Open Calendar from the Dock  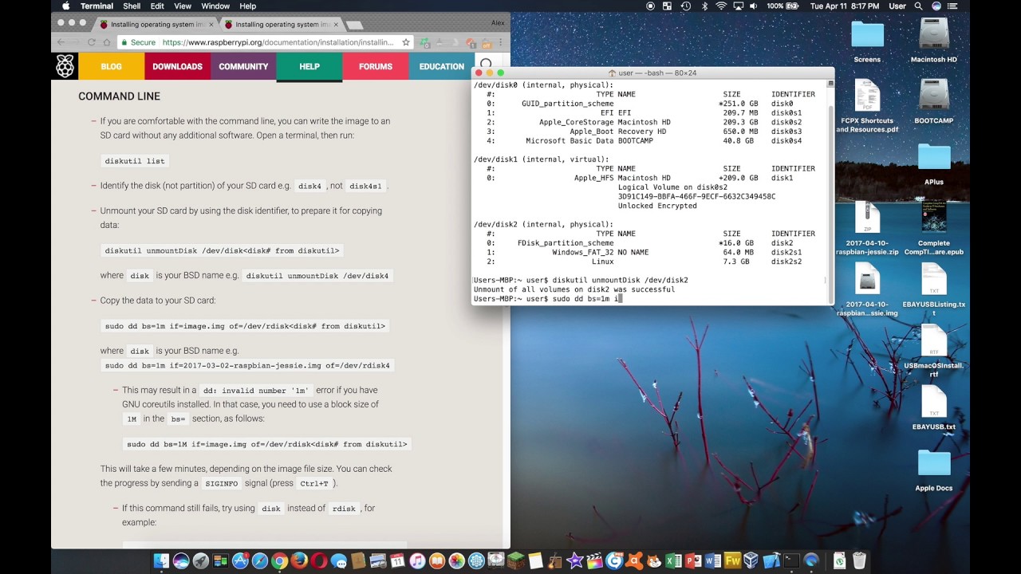[397, 560]
